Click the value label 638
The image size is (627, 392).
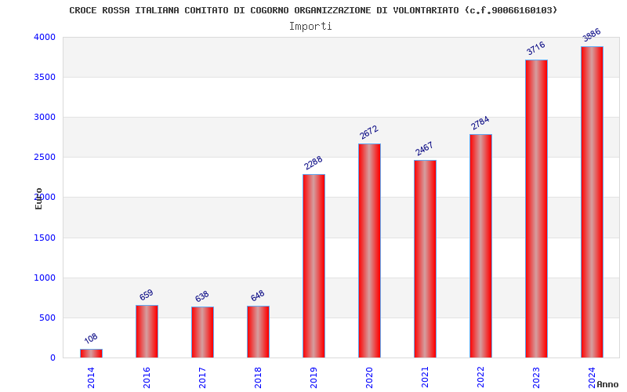202,296
